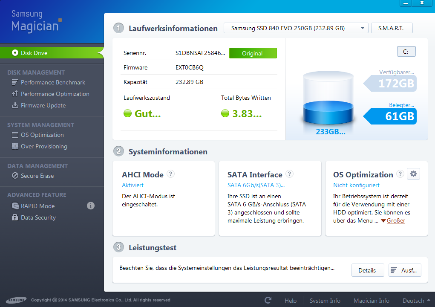Viewport: 435px width, 307px height.
Task: Open Magician Info in bottom bar
Action: click(371, 301)
